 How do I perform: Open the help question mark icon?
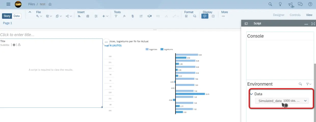click(x=310, y=4)
